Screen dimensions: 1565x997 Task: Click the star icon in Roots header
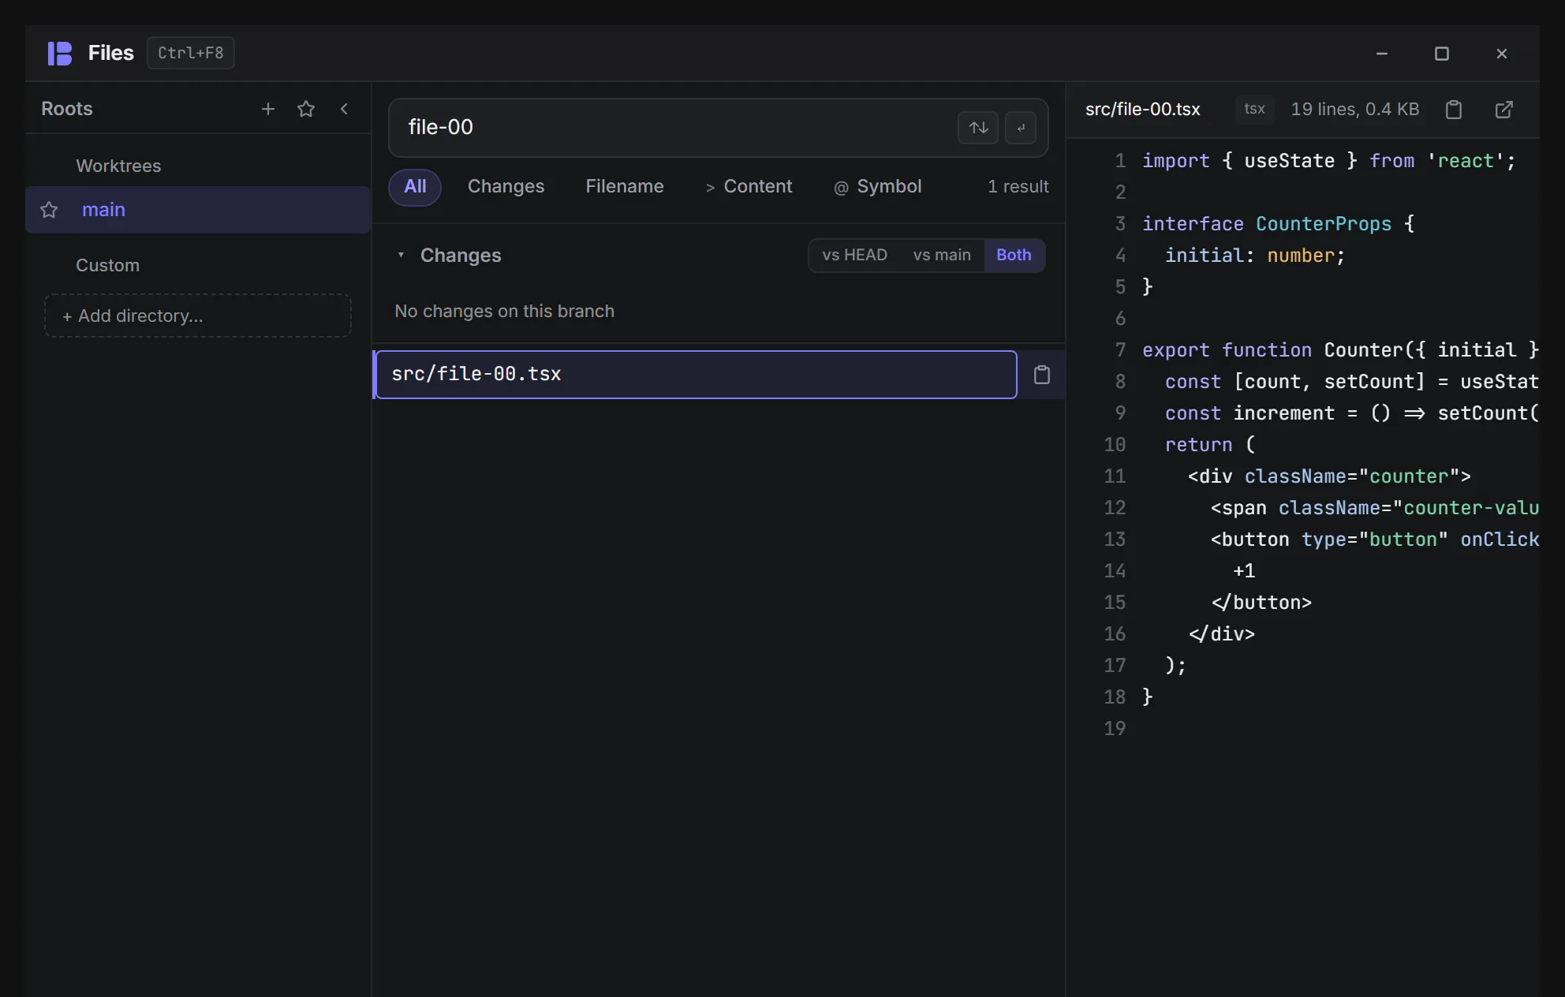pos(306,109)
